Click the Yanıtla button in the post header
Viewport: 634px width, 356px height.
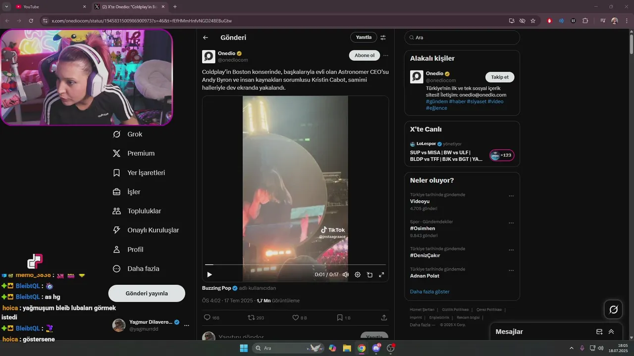pos(364,38)
